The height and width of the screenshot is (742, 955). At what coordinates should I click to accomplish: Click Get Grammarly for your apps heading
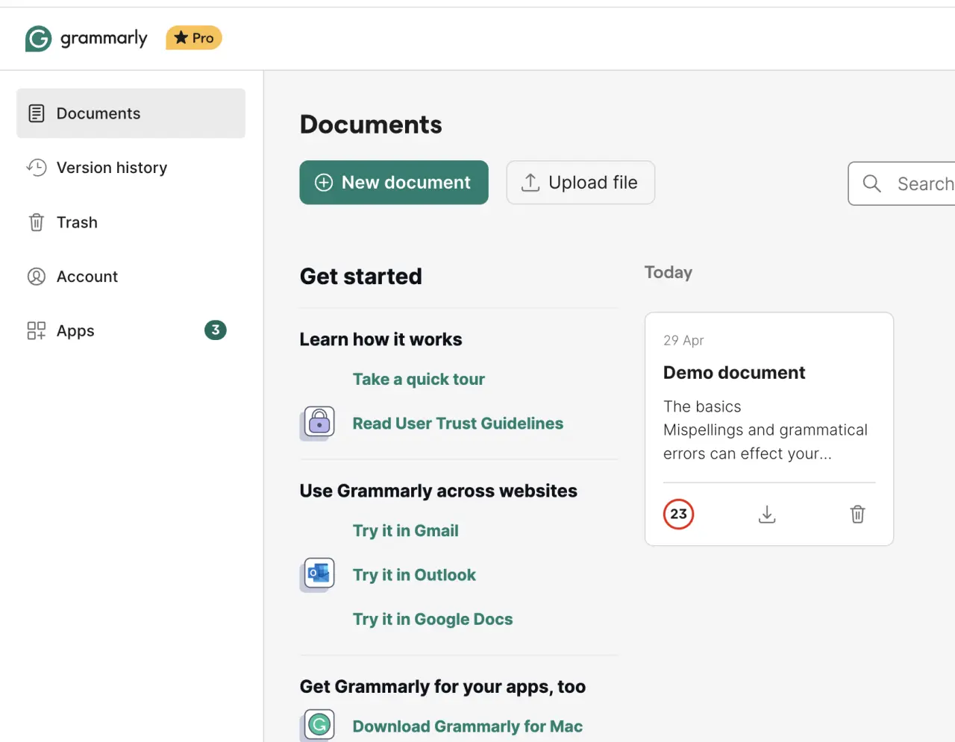coord(442,686)
